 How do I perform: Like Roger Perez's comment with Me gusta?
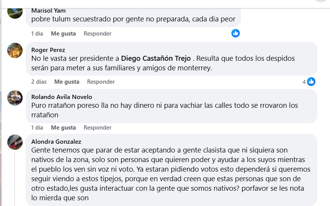tap(67, 82)
